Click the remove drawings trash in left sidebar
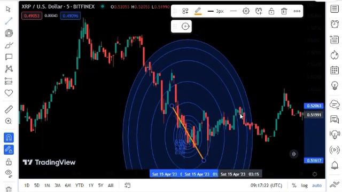The height and width of the screenshot is (192, 342). point(9,189)
